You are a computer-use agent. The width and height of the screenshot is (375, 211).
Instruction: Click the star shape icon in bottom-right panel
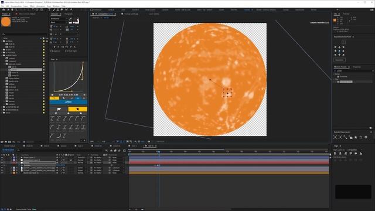(x=356, y=137)
